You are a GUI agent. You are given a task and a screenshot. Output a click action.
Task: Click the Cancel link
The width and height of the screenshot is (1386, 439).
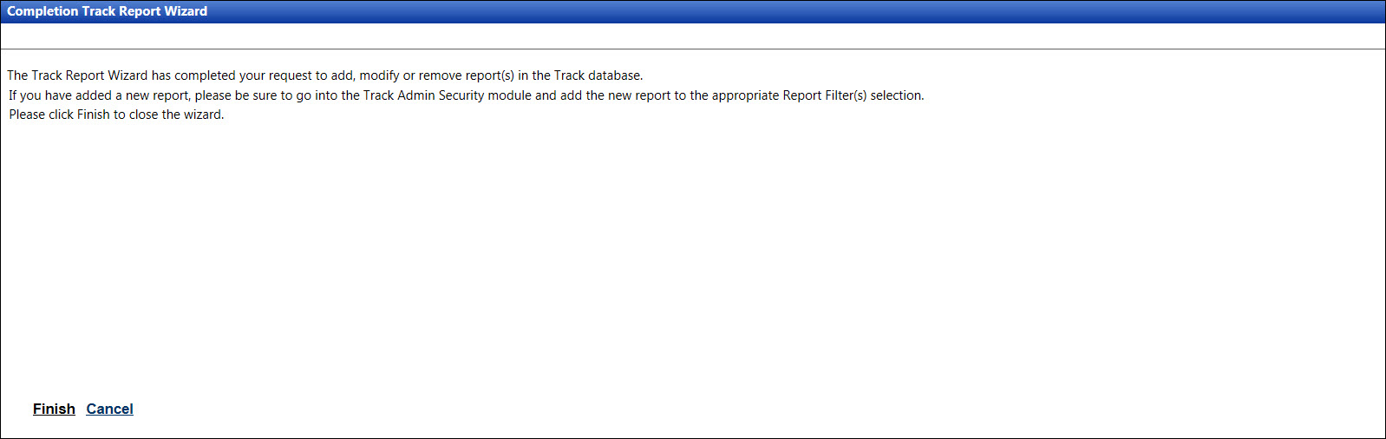(109, 409)
